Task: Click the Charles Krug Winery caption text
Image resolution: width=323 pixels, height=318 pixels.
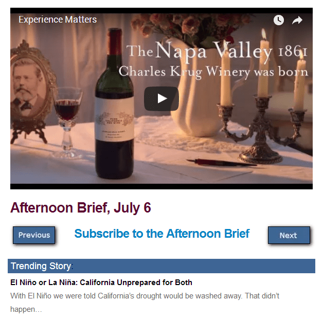Action: point(213,72)
